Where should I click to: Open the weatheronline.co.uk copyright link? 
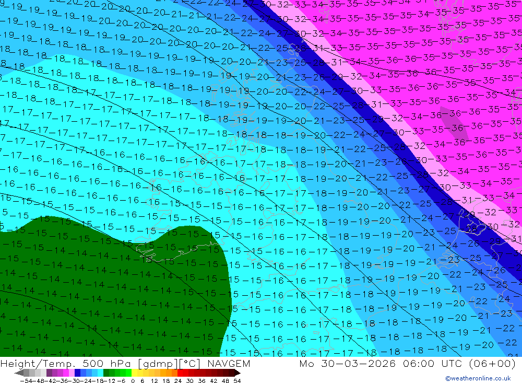tap(478, 378)
